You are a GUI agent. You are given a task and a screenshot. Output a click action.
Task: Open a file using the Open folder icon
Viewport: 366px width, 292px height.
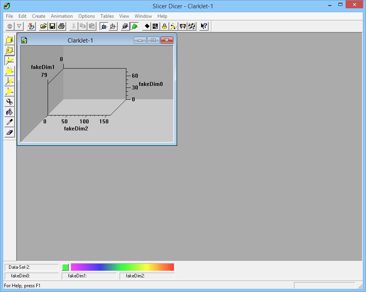[x=43, y=26]
